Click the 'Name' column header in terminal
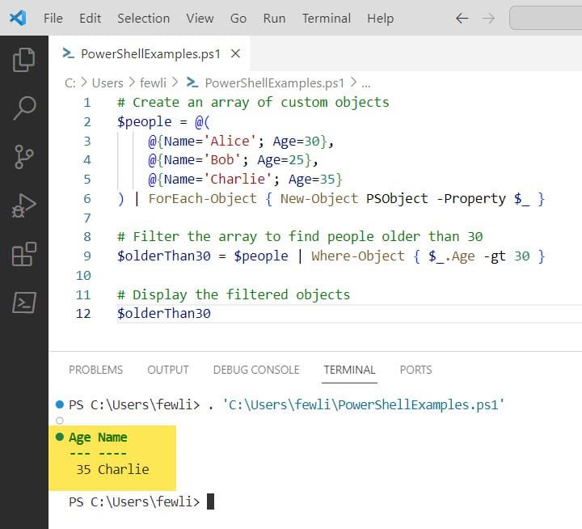582x529 pixels. [x=112, y=438]
